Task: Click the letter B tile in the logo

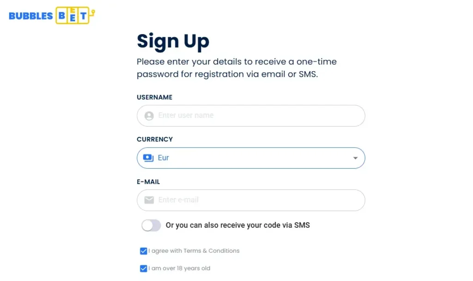Action: click(62, 15)
